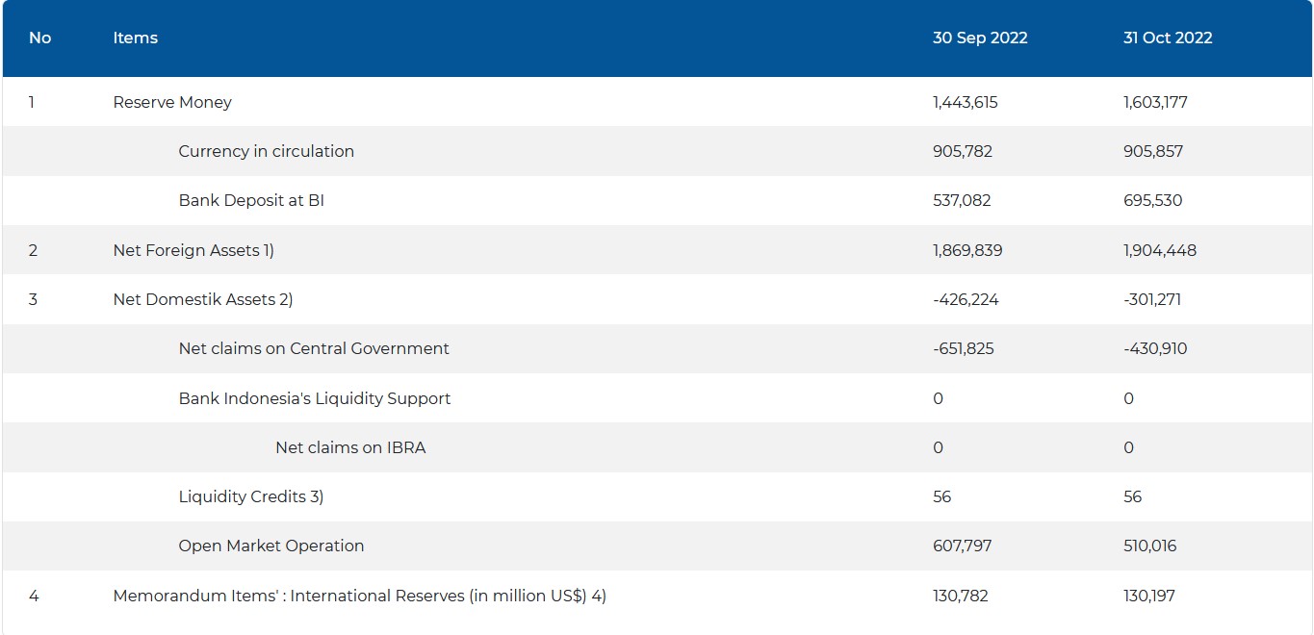
Task: Click "Bank Deposit at BI" label
Action: 251,201
